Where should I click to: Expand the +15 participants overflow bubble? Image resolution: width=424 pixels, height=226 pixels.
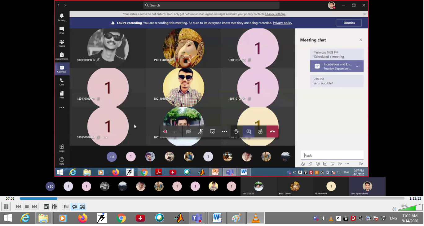(112, 157)
